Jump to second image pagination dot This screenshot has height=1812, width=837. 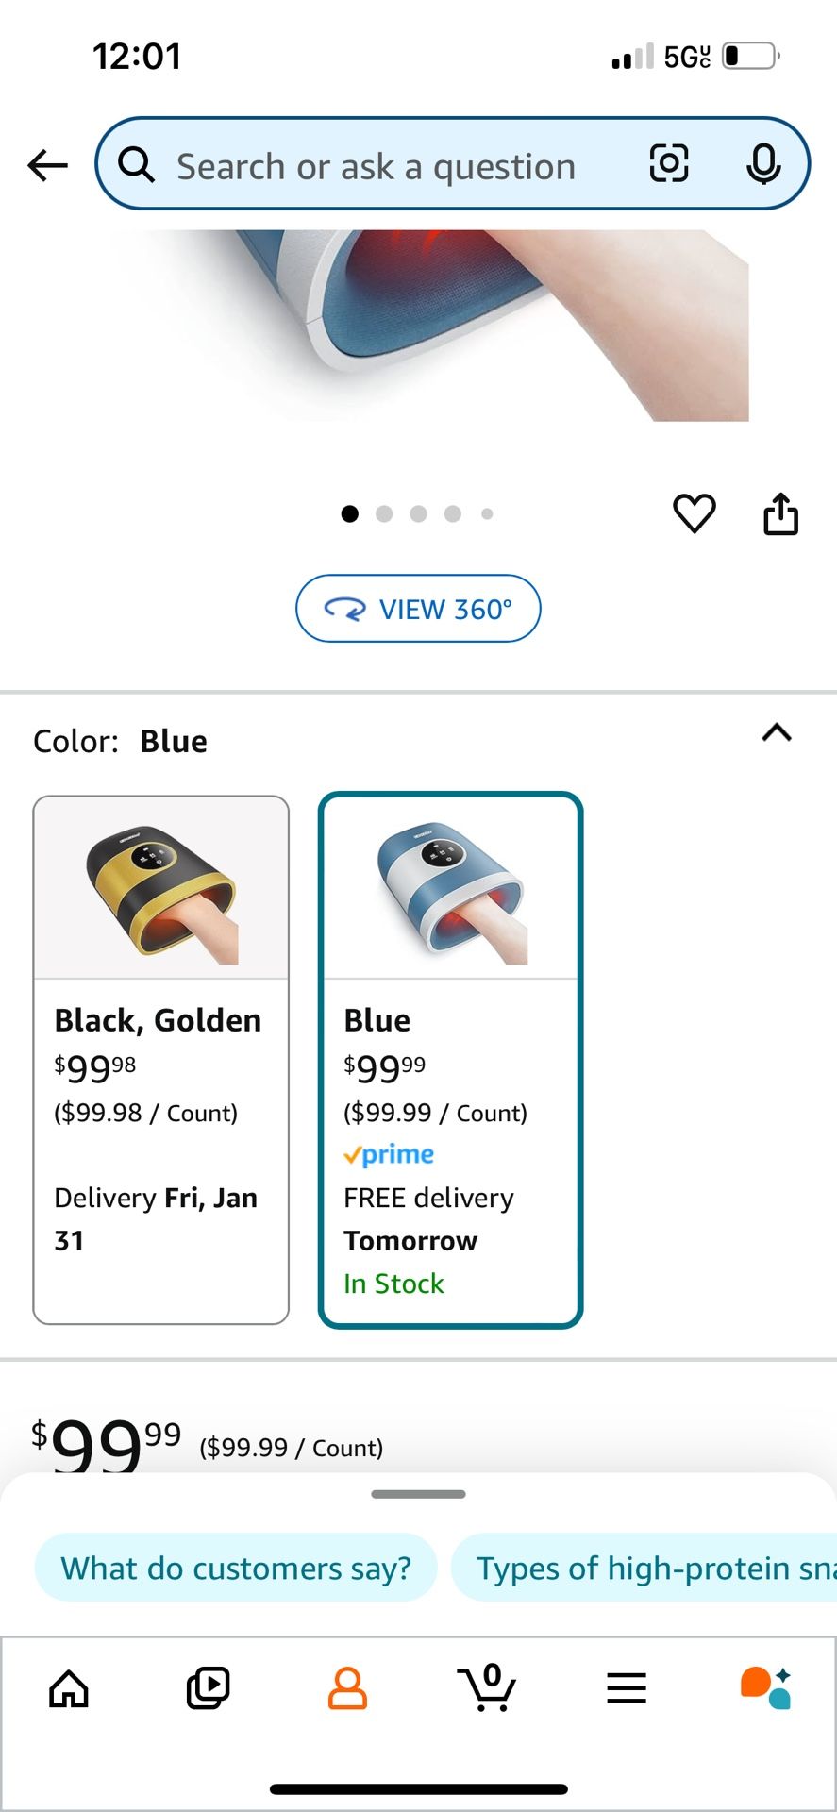(x=384, y=513)
